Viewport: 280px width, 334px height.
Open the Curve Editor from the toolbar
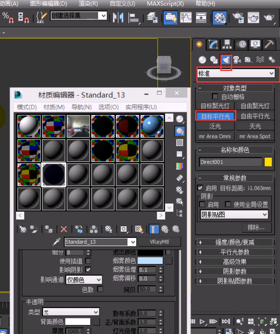186,17
